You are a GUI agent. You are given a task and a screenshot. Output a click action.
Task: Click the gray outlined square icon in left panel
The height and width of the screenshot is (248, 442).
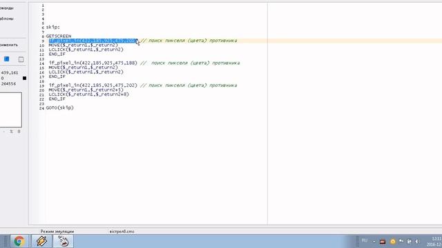point(21,59)
